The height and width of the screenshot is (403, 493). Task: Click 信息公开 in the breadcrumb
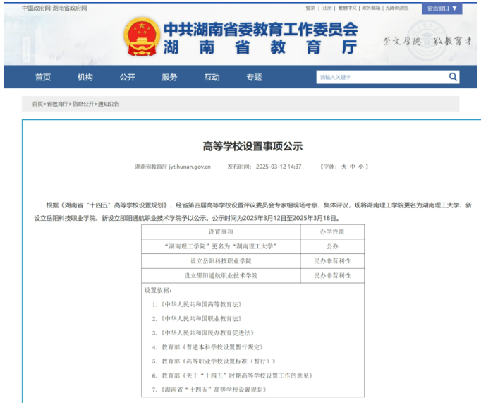[83, 104]
